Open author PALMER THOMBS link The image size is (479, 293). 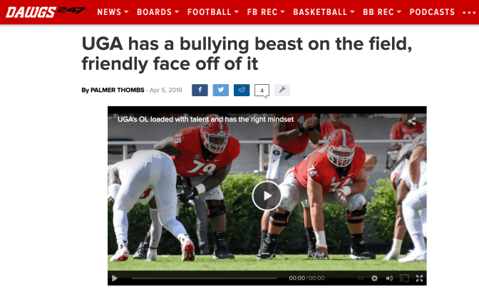(118, 90)
